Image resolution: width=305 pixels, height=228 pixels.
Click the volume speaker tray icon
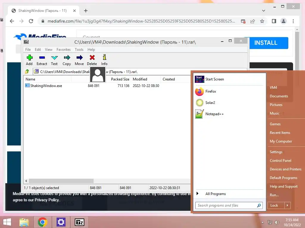[277, 222]
